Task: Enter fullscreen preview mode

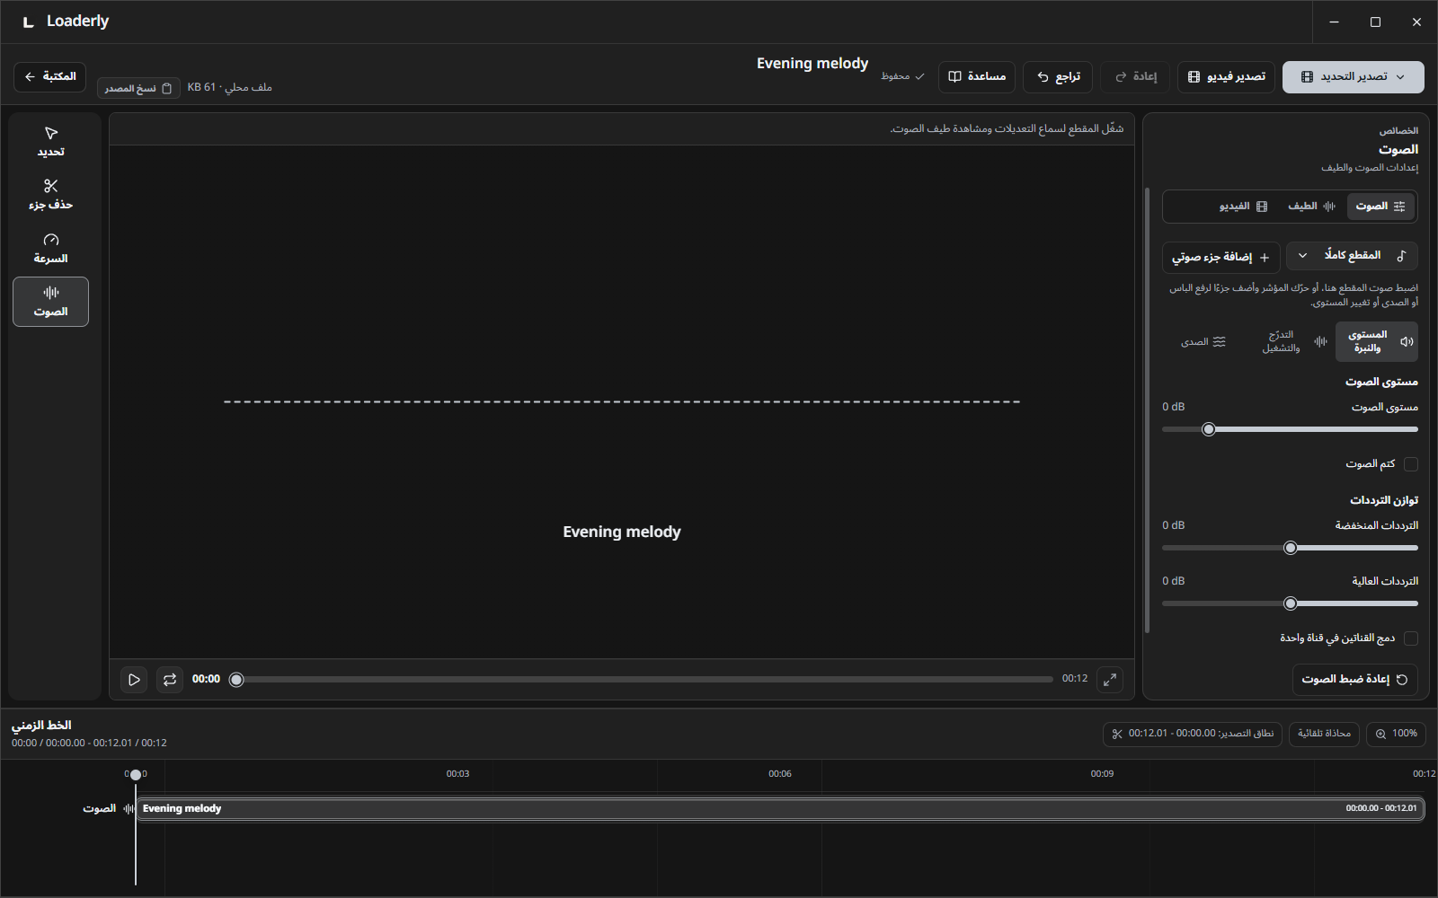Action: 1110,680
